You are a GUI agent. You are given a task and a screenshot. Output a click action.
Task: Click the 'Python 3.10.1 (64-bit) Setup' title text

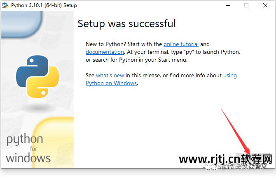[x=44, y=5]
